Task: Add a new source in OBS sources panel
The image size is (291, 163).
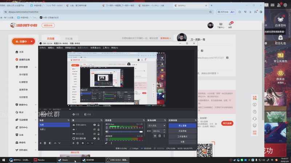Action: (x=73, y=143)
